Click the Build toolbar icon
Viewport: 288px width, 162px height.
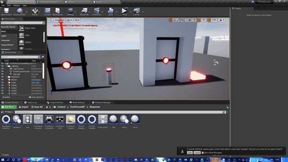pyautogui.click(x=111, y=11)
